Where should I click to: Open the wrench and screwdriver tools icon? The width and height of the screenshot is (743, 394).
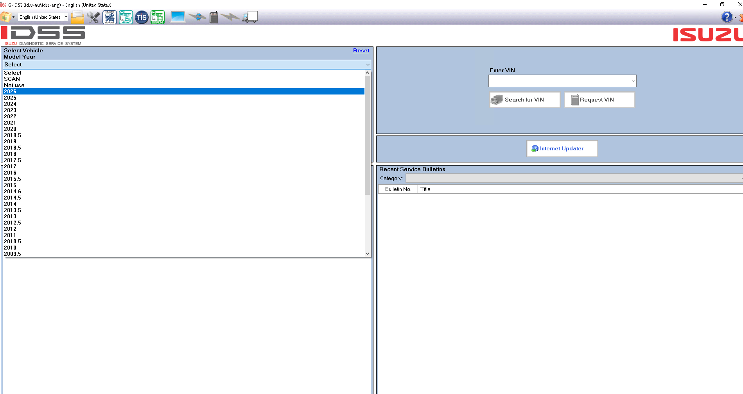pyautogui.click(x=93, y=17)
